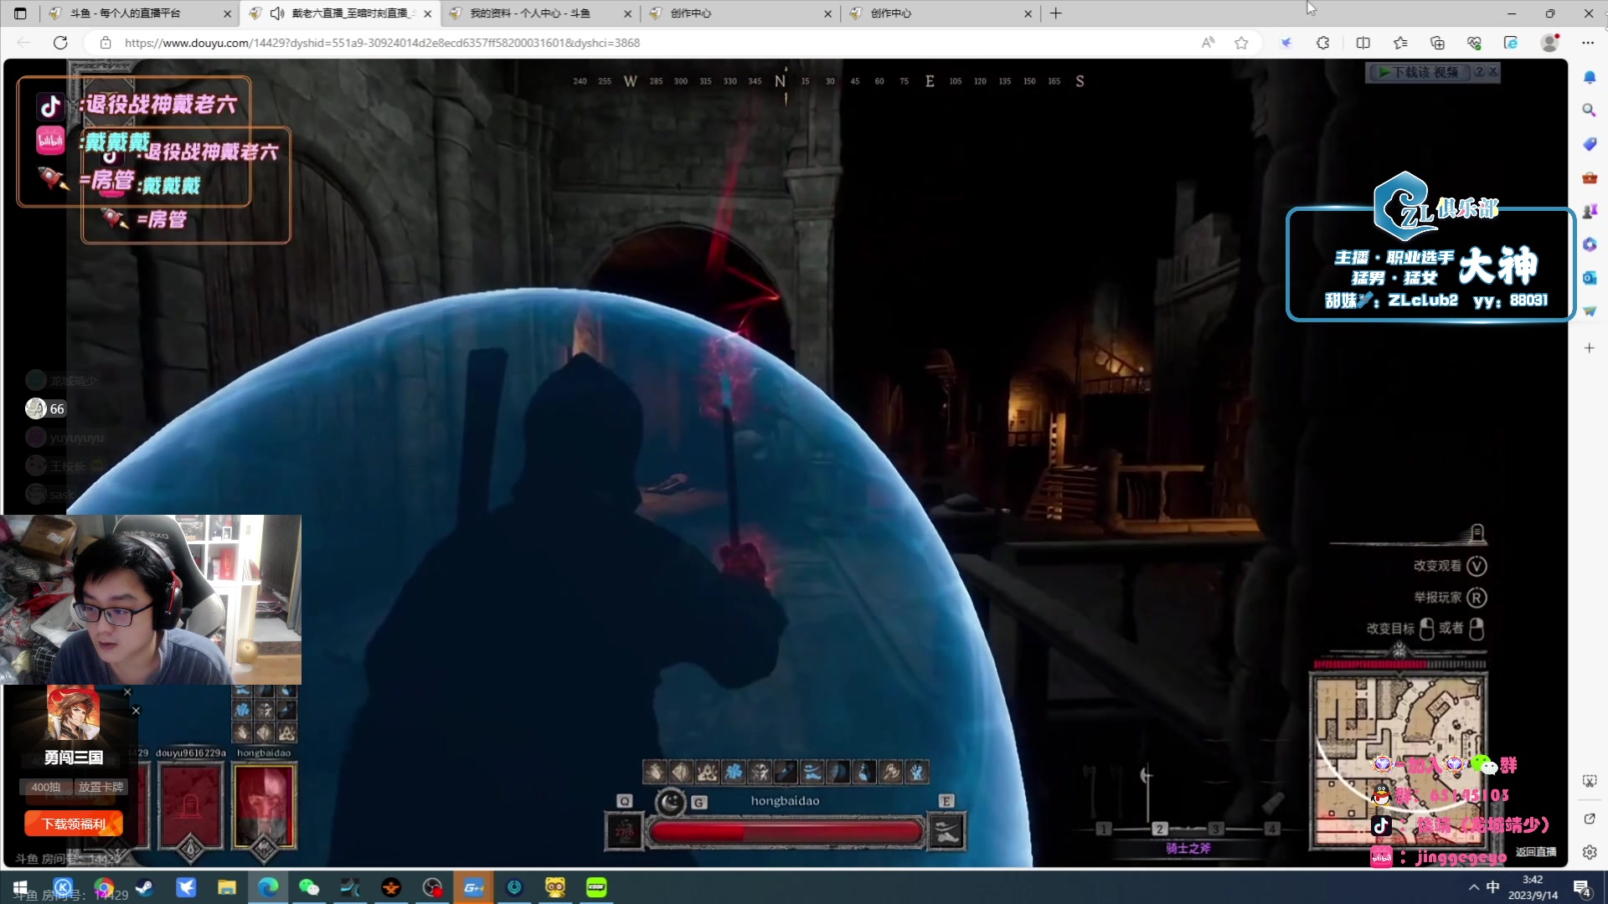Open Edge sidebar settings gear
The height and width of the screenshot is (904, 1608).
1590,852
